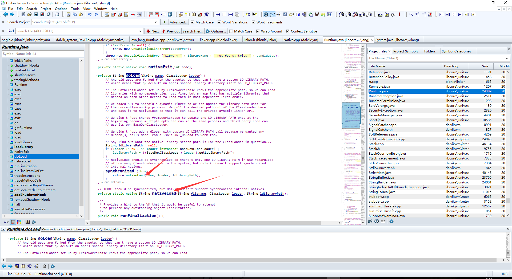Open the Tools menu
The width and height of the screenshot is (512, 279).
pyautogui.click(x=75, y=9)
